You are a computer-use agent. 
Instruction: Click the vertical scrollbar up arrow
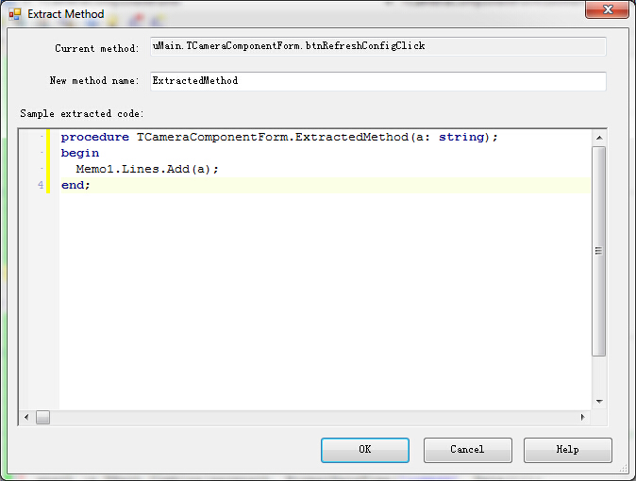(598, 138)
